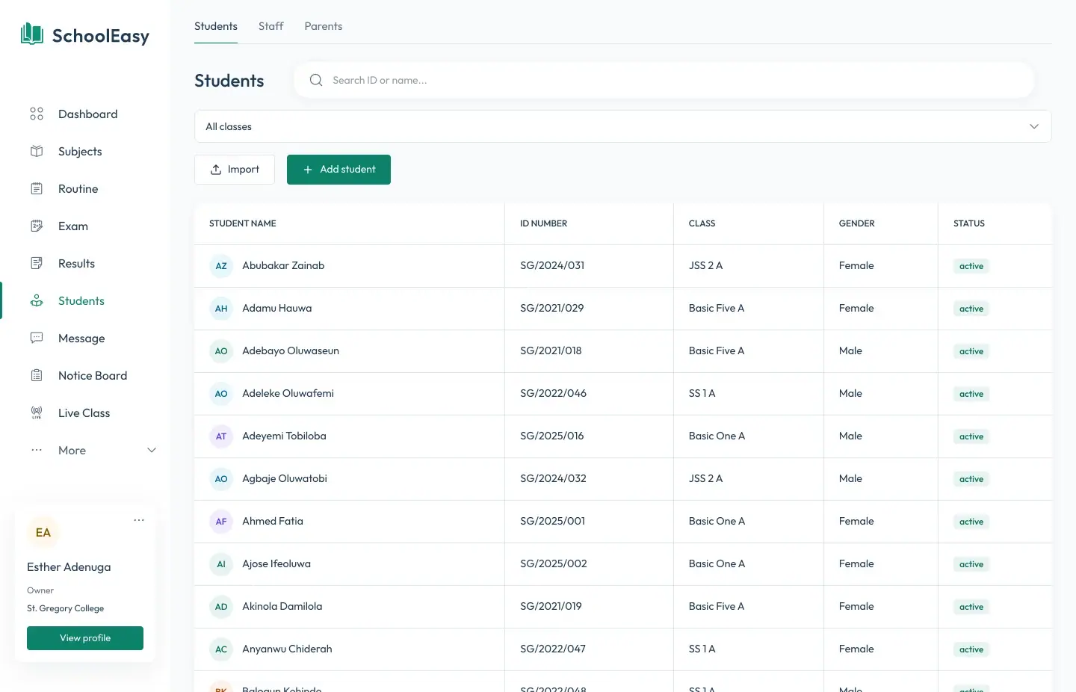The image size is (1076, 692).
Task: Click the ID NUMBER column header
Action: coord(544,223)
